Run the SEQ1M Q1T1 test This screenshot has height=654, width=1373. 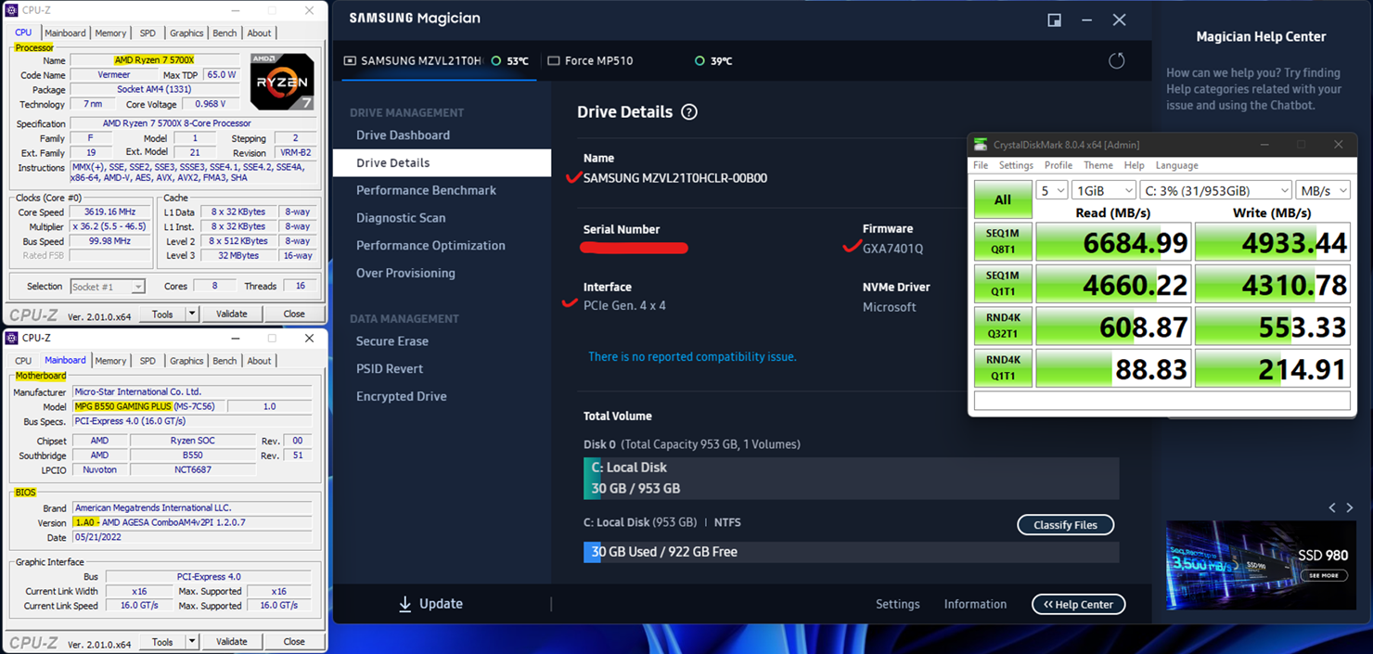coord(1003,285)
